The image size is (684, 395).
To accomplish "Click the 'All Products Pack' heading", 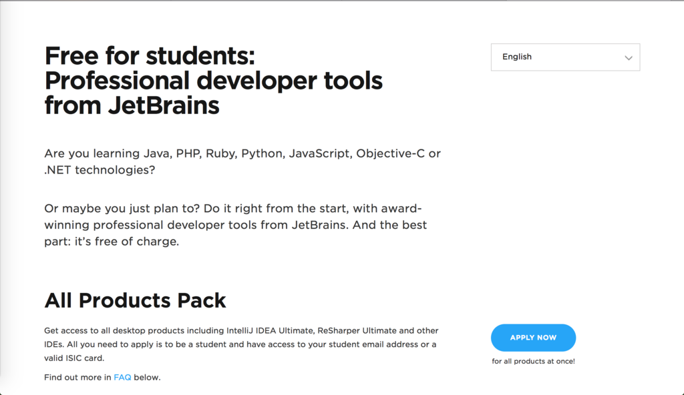I will [x=135, y=300].
